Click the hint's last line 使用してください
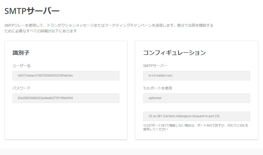This screenshot has height=155, width=263. tap(156, 129)
